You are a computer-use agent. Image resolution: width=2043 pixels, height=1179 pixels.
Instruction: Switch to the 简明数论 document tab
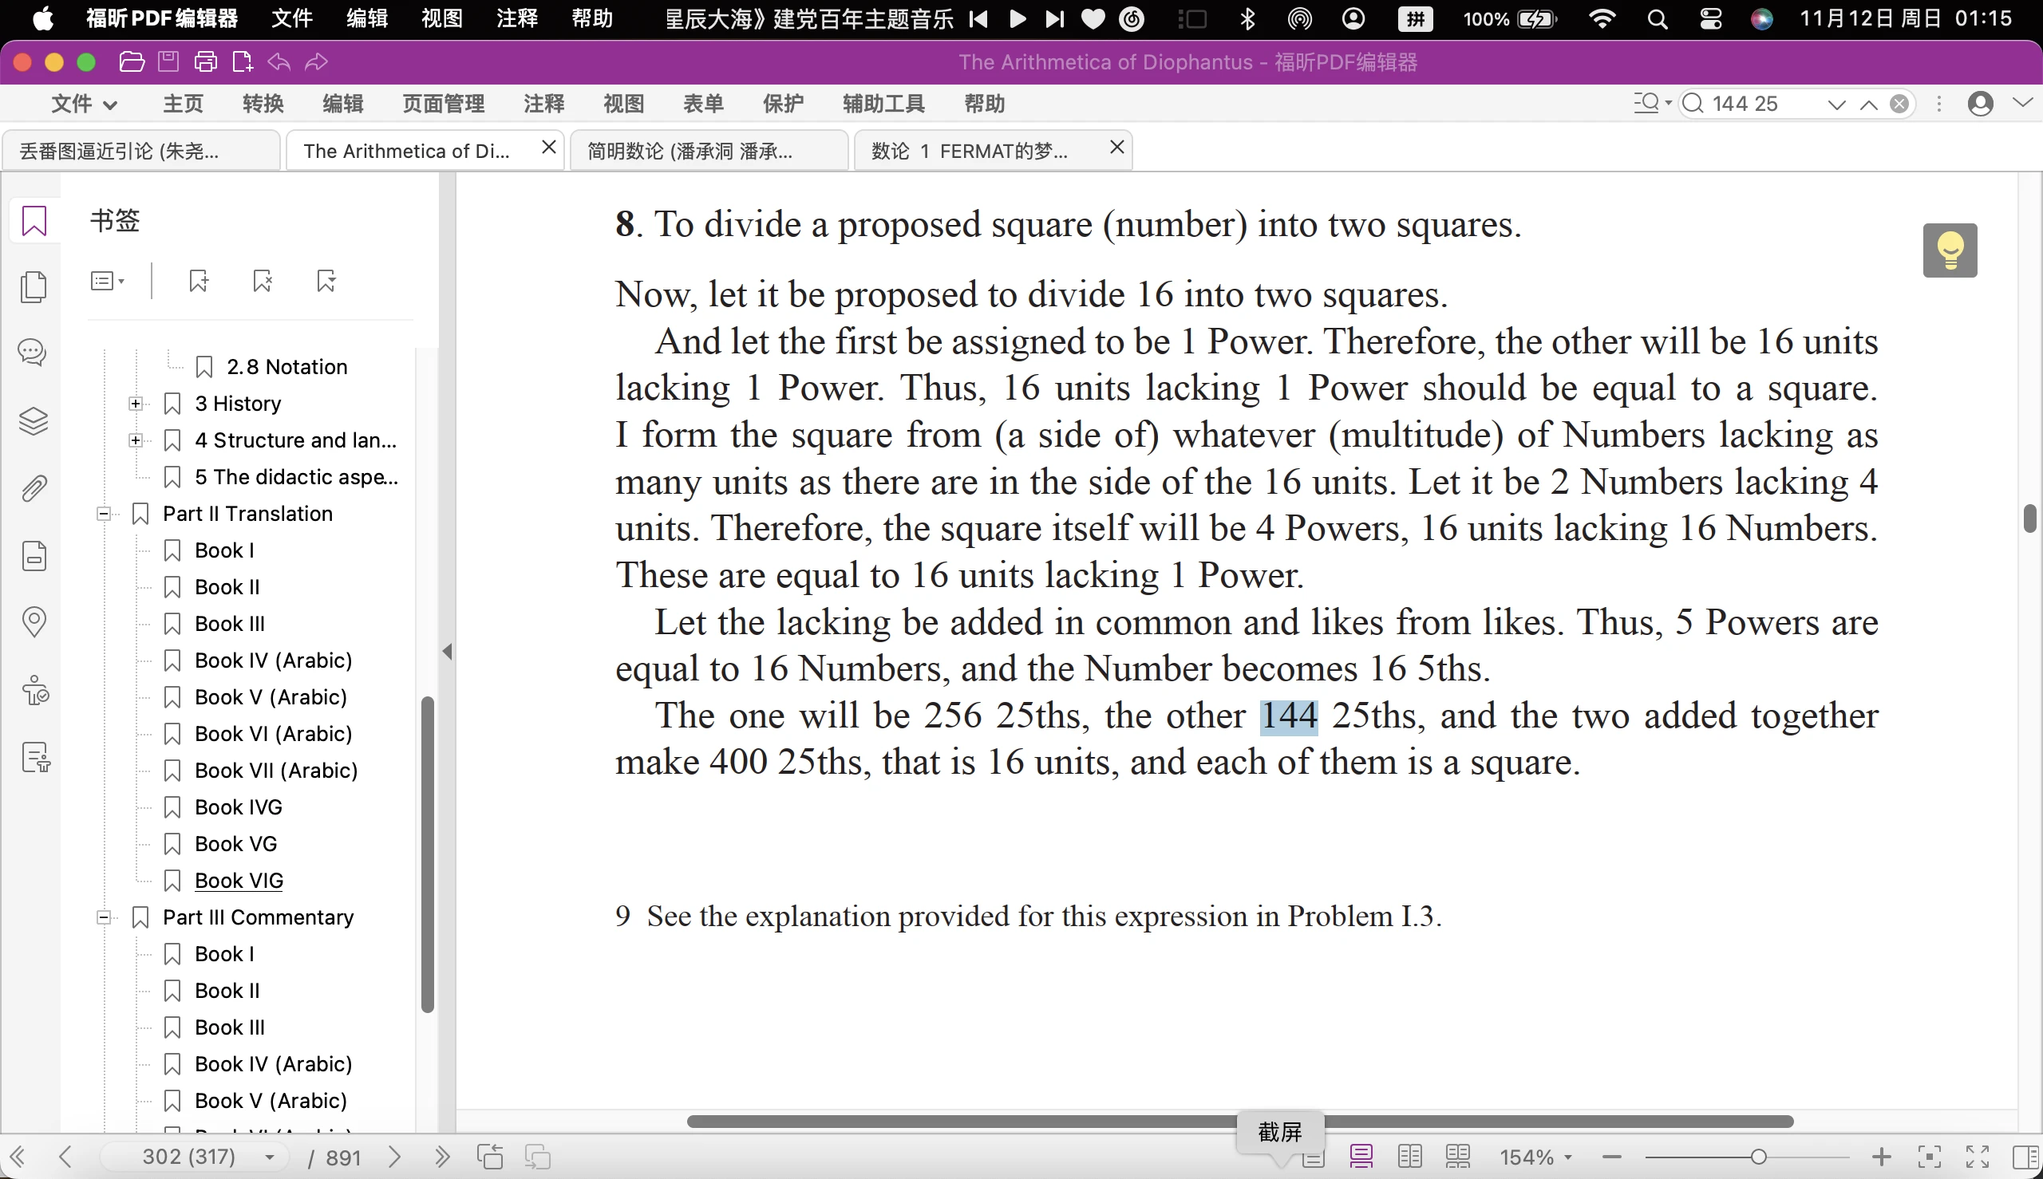point(709,151)
